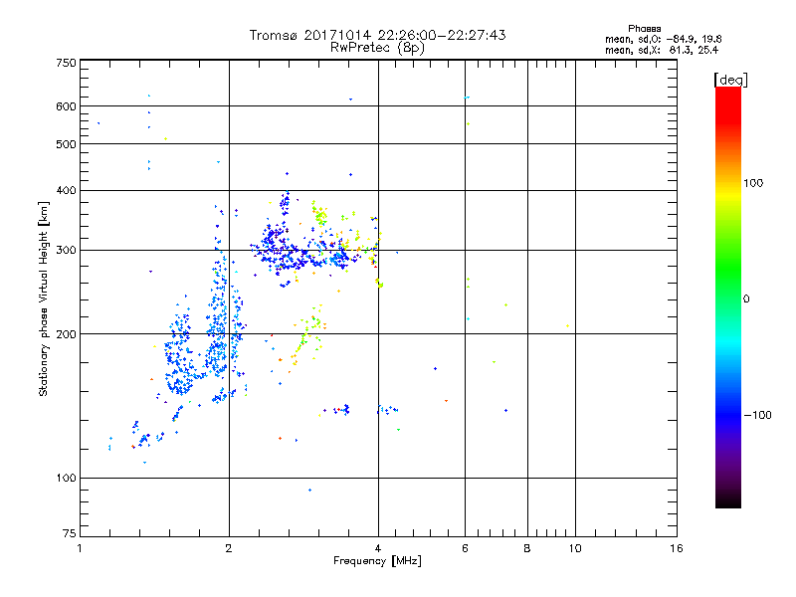
Task: Click the lone blue data point below 100 km
Action: point(309,490)
